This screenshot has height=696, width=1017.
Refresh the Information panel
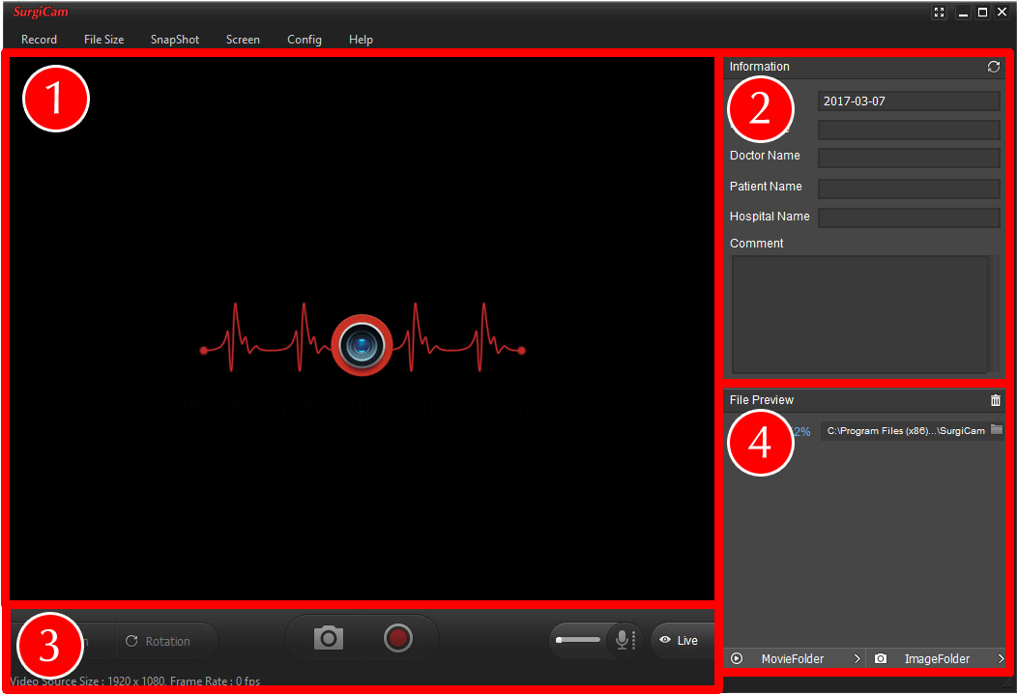point(993,67)
